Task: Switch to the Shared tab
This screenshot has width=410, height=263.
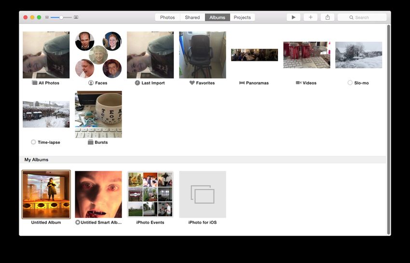Action: click(x=192, y=17)
